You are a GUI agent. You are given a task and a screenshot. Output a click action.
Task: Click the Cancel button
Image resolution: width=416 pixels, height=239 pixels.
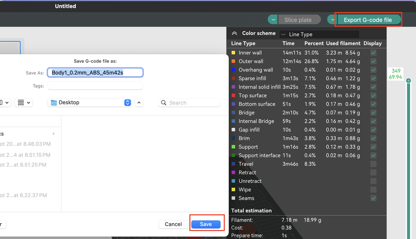tap(173, 224)
